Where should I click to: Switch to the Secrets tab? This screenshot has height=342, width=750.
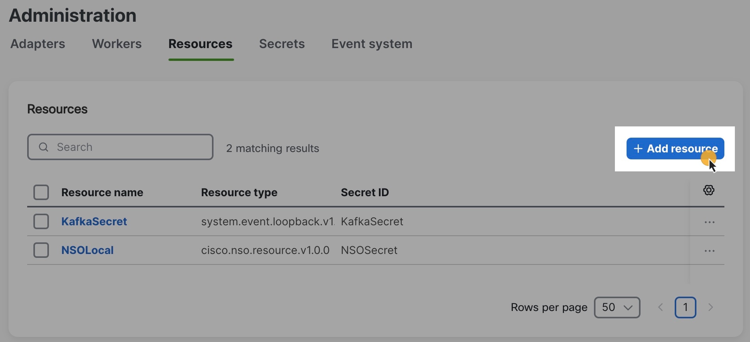point(282,44)
